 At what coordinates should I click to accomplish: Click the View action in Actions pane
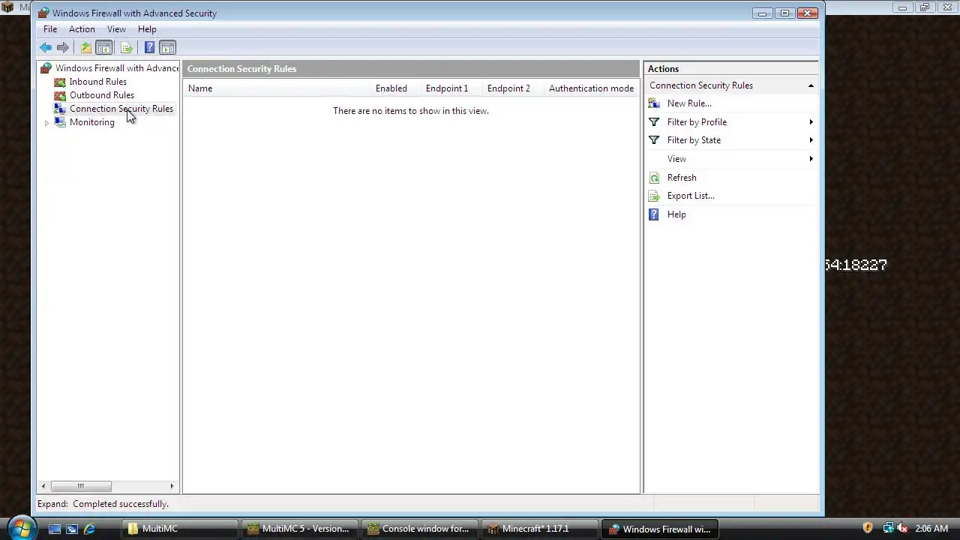pyautogui.click(x=676, y=159)
